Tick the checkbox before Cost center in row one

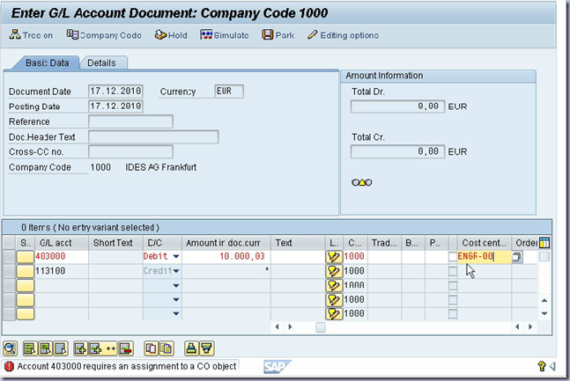pos(453,257)
